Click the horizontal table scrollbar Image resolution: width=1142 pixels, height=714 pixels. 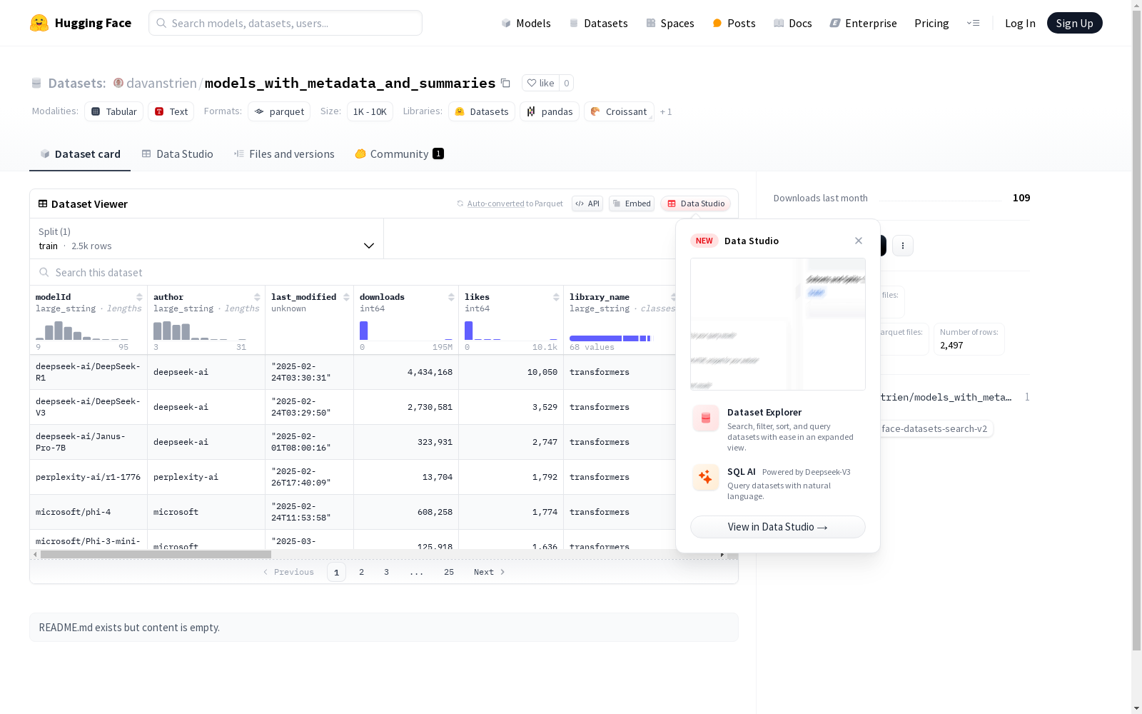pyautogui.click(x=156, y=554)
